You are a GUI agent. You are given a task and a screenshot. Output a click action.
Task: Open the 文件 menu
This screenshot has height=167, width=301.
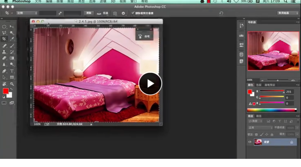38,1
